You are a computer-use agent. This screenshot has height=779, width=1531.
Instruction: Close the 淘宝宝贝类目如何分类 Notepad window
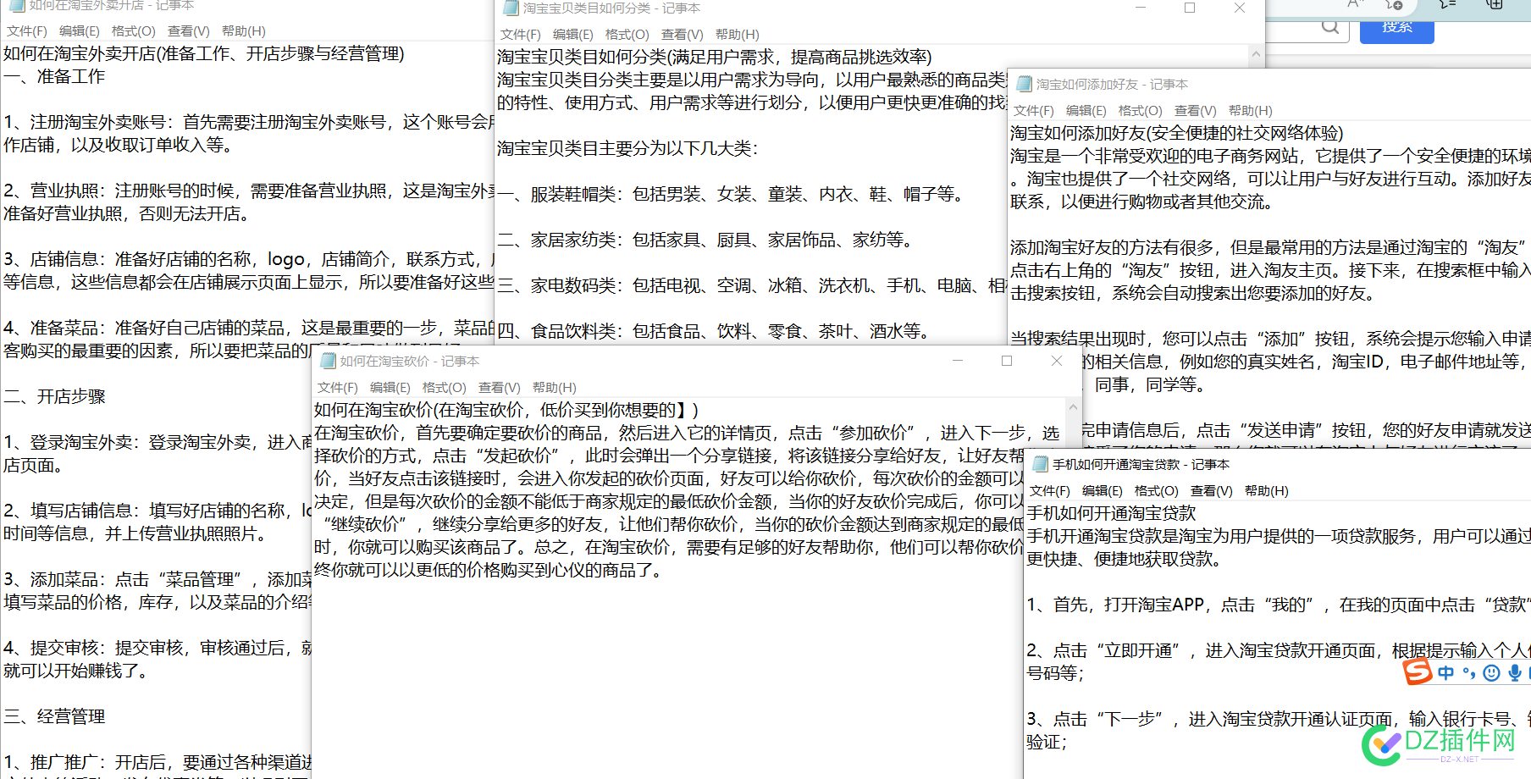[x=1239, y=8]
